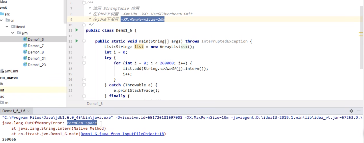Run the main method from gutter arrow

77,41
